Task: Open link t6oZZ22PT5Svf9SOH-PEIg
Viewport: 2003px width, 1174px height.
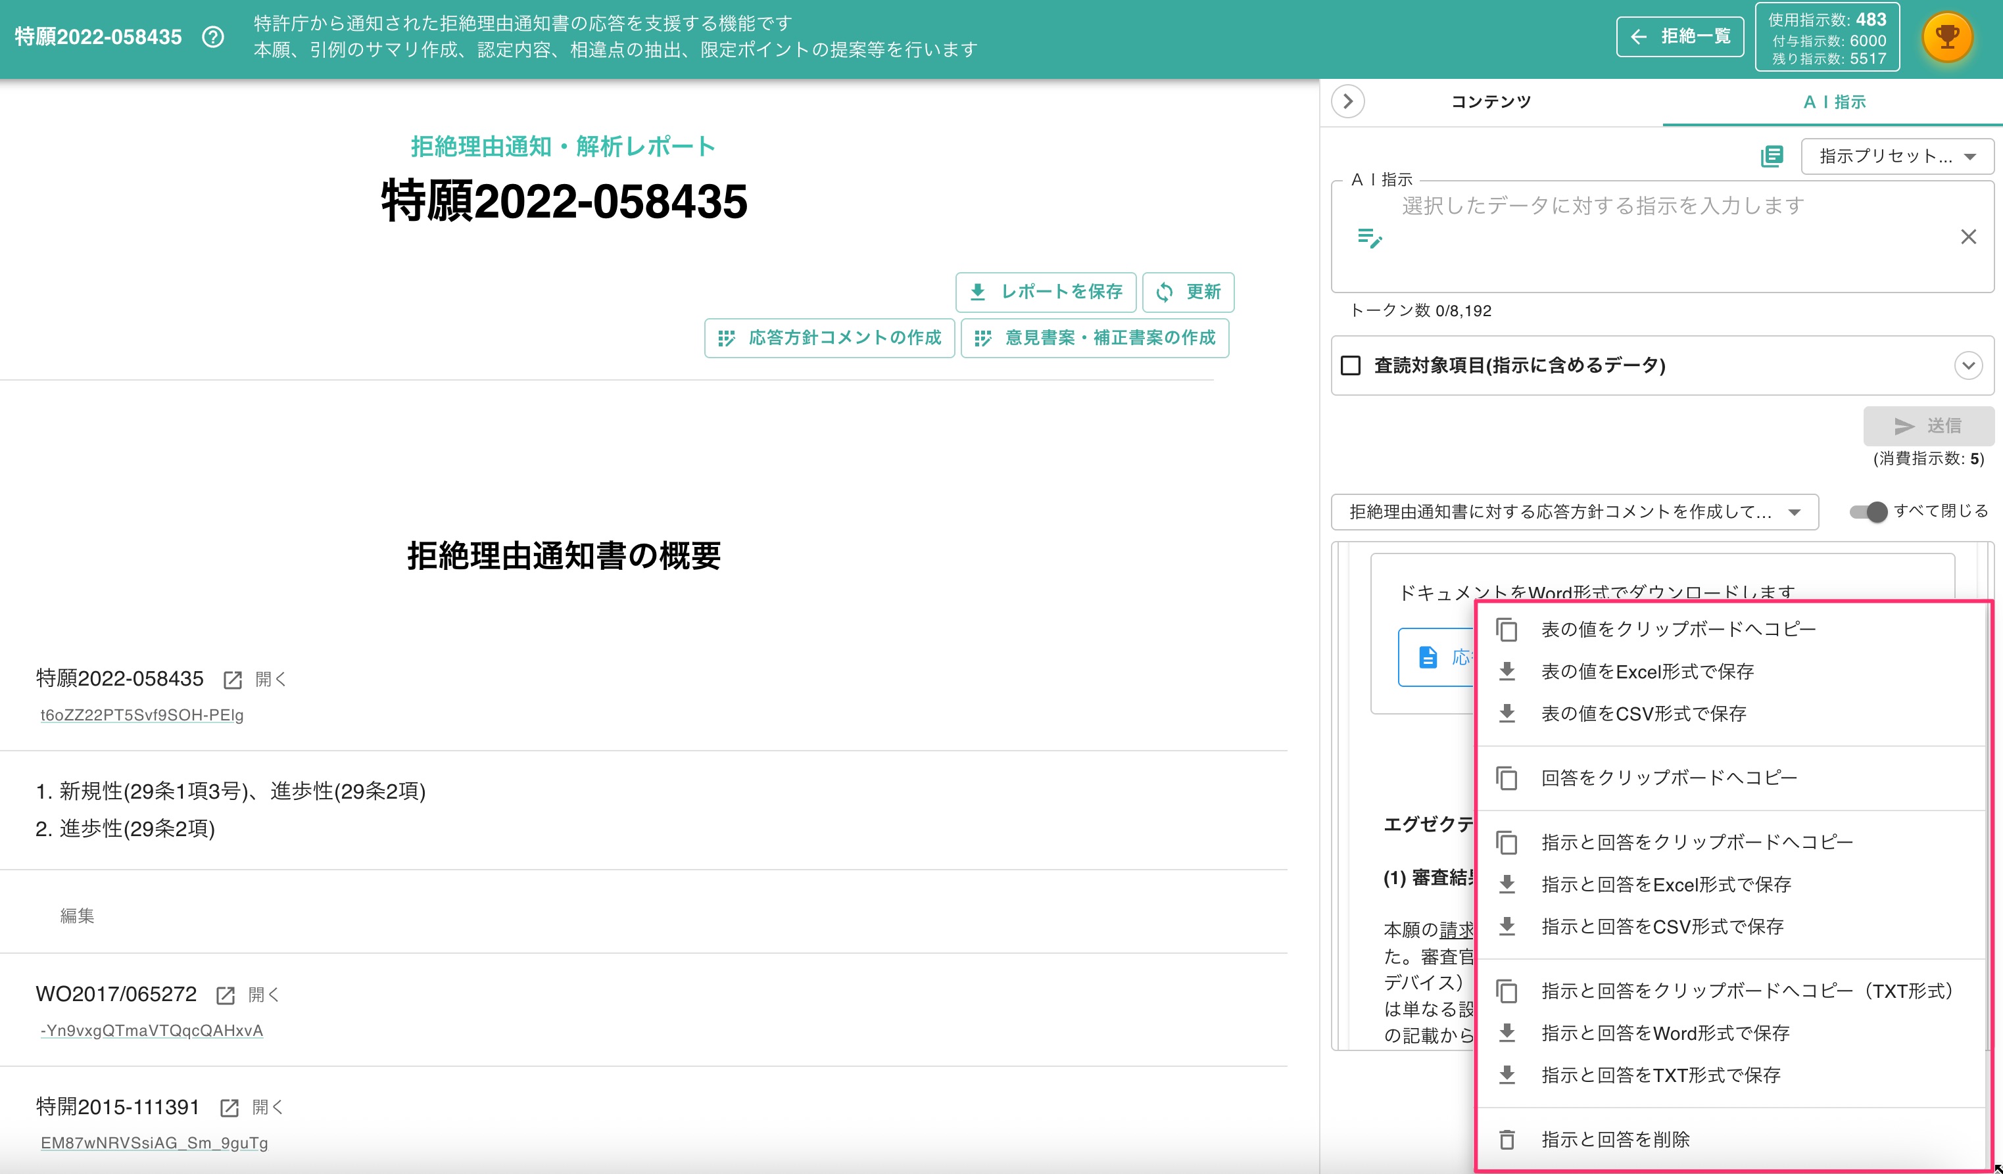Action: (x=142, y=715)
